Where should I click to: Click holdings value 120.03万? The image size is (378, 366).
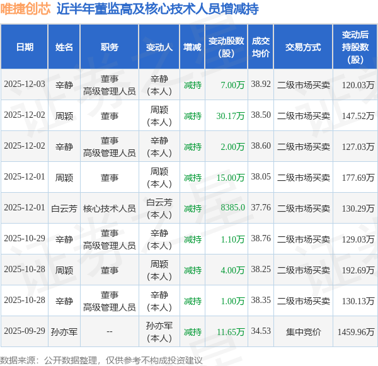pyautogui.click(x=358, y=85)
